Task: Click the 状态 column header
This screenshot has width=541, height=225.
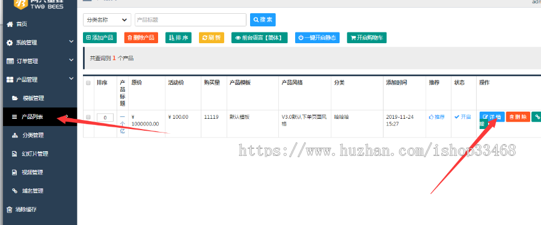Action: click(459, 83)
